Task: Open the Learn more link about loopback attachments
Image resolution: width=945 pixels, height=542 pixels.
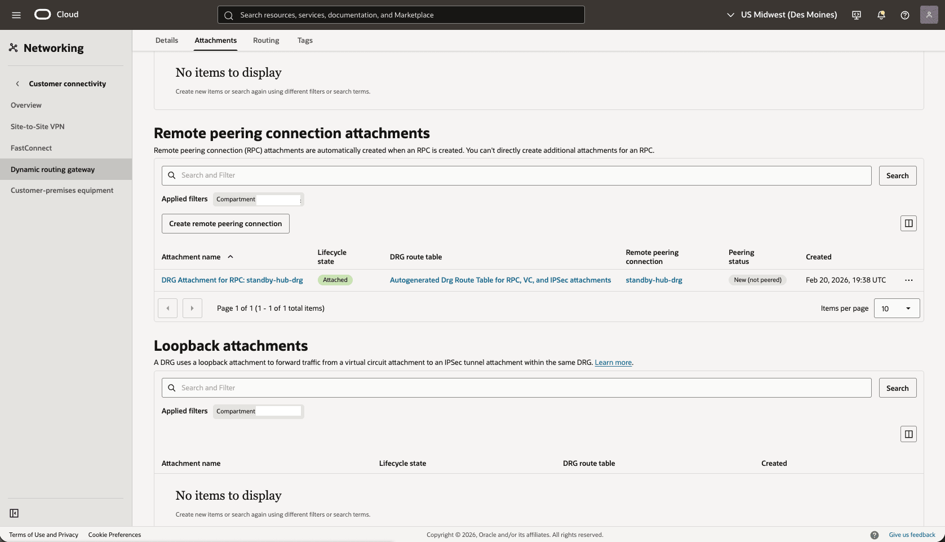Action: (613, 363)
